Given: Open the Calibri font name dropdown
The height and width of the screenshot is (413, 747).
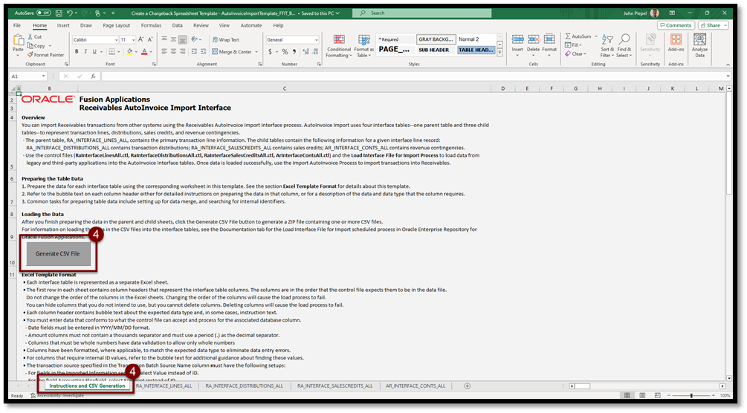Looking at the screenshot, I should [116, 40].
